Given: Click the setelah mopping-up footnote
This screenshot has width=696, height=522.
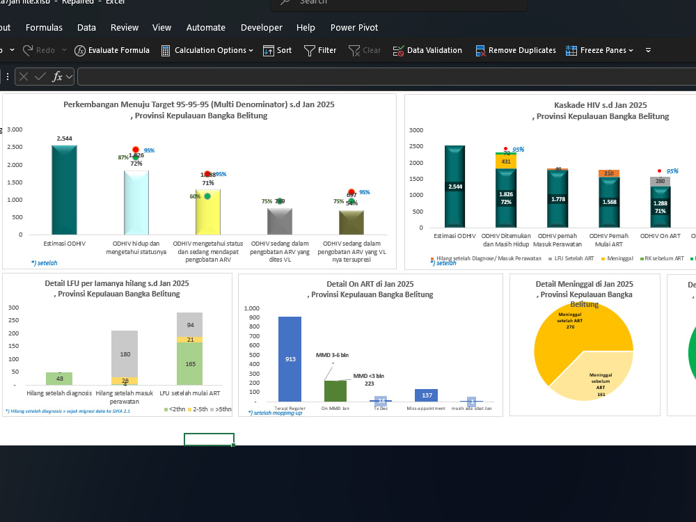Looking at the screenshot, I should tap(275, 413).
